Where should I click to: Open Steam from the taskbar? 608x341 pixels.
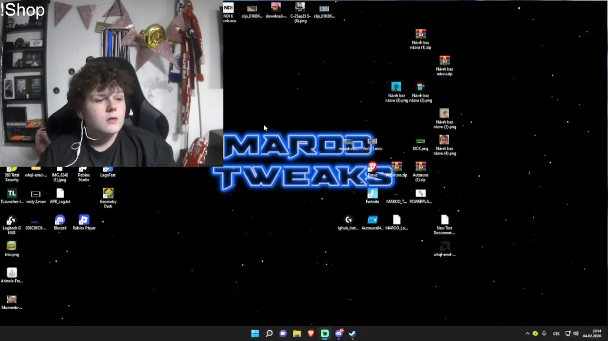click(x=353, y=333)
